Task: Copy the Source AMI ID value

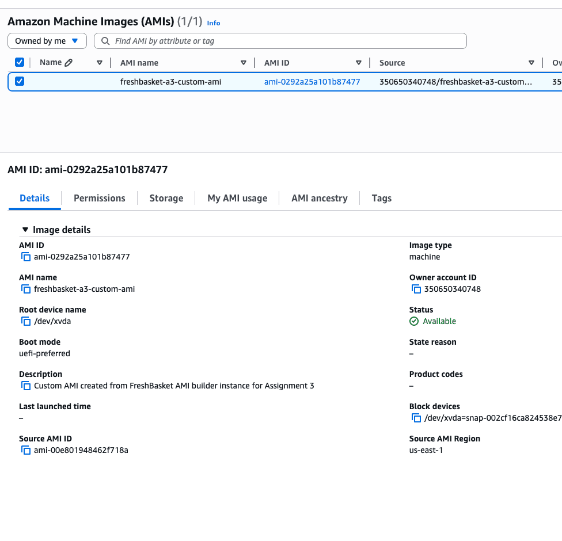Action: coord(26,451)
